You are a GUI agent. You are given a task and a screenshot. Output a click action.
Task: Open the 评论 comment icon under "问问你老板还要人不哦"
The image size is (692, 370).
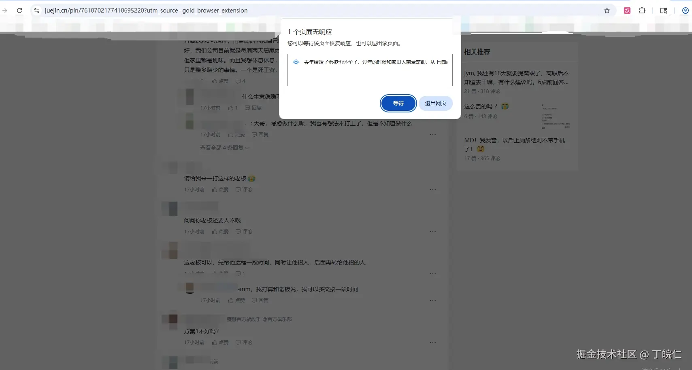[x=244, y=231]
